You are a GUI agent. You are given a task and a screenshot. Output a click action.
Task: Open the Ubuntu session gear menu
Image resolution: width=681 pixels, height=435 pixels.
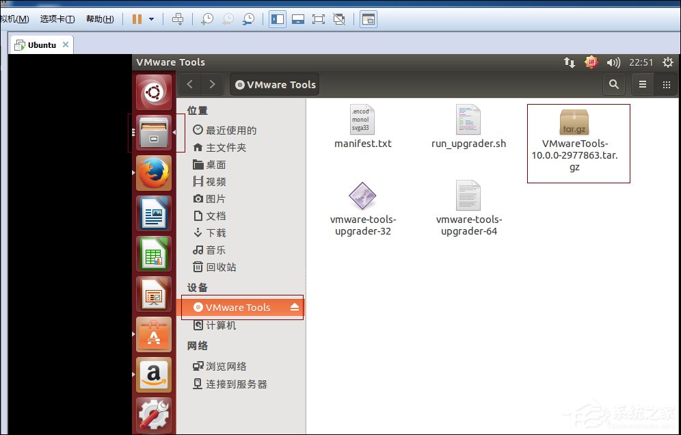pyautogui.click(x=667, y=62)
